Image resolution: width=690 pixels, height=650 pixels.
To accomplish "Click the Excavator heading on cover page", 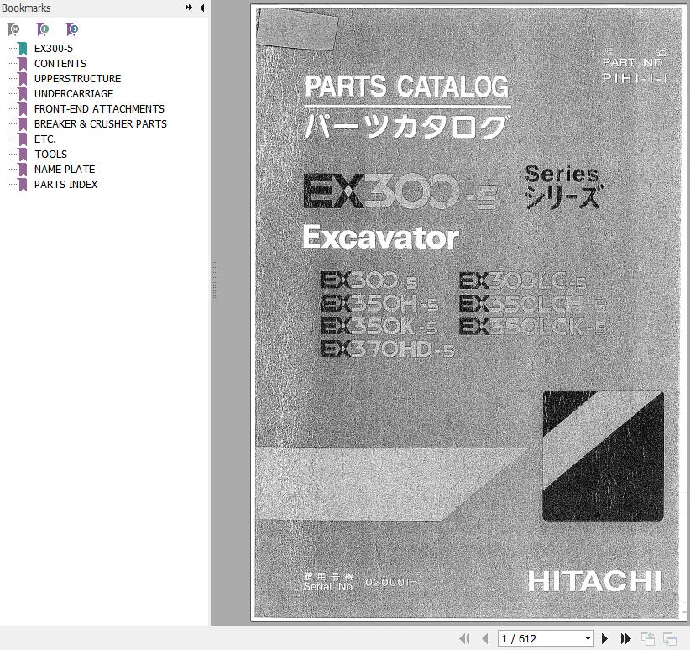I will [380, 238].
